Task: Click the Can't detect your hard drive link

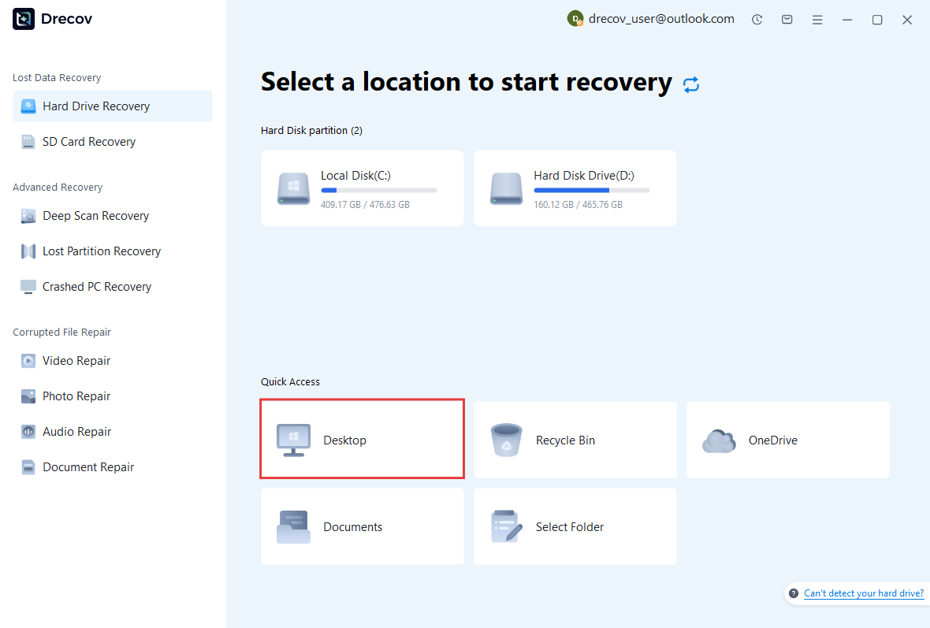Action: tap(864, 593)
